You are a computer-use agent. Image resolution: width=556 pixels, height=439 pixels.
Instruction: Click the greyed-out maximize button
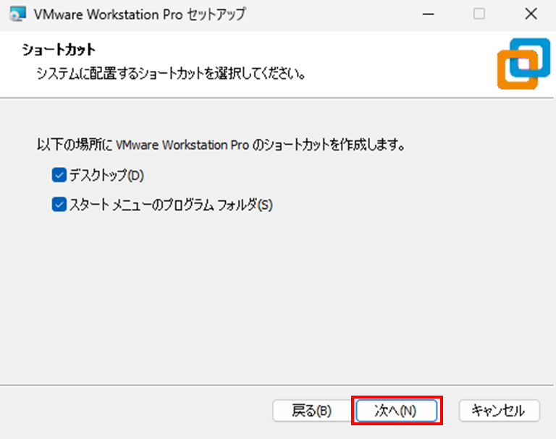479,14
